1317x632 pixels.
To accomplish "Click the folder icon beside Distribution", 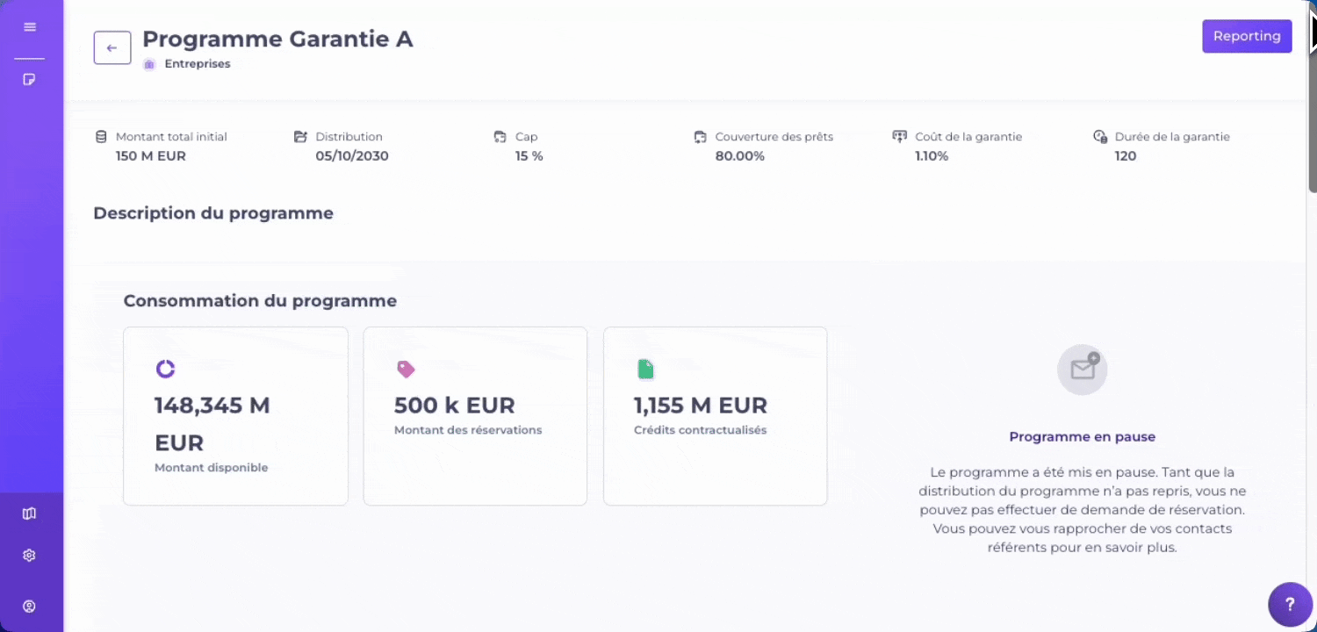I will [300, 137].
